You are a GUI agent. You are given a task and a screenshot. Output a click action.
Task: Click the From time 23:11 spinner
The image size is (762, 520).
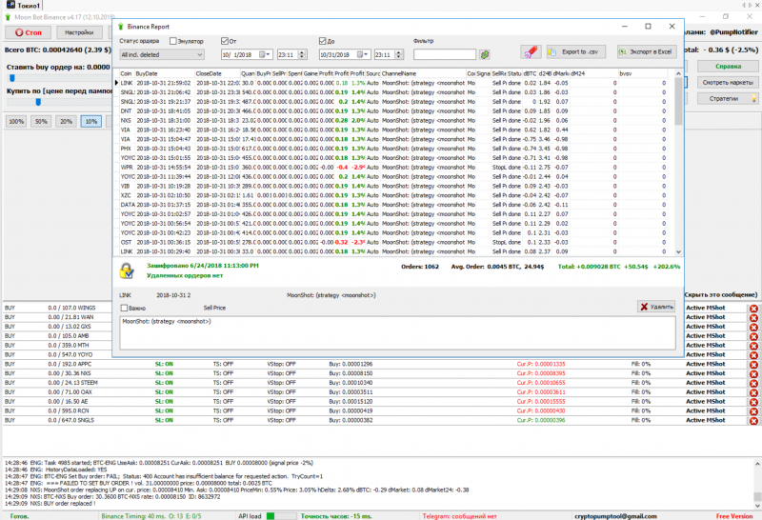[x=302, y=55]
